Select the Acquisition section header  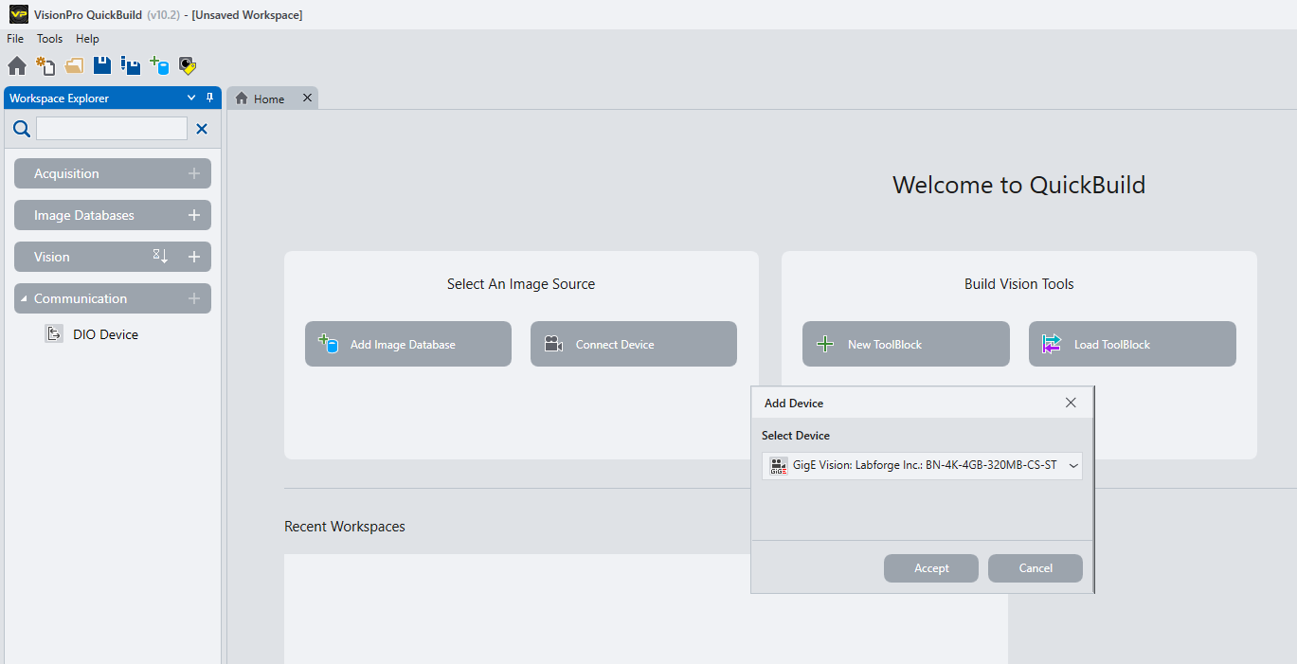113,173
